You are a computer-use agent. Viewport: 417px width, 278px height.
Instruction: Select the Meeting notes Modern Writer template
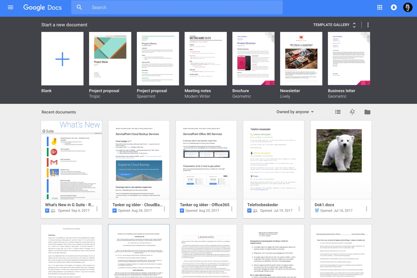[206, 59]
